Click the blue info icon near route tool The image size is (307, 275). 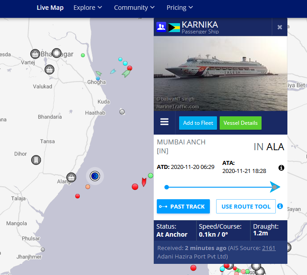pos(280,206)
